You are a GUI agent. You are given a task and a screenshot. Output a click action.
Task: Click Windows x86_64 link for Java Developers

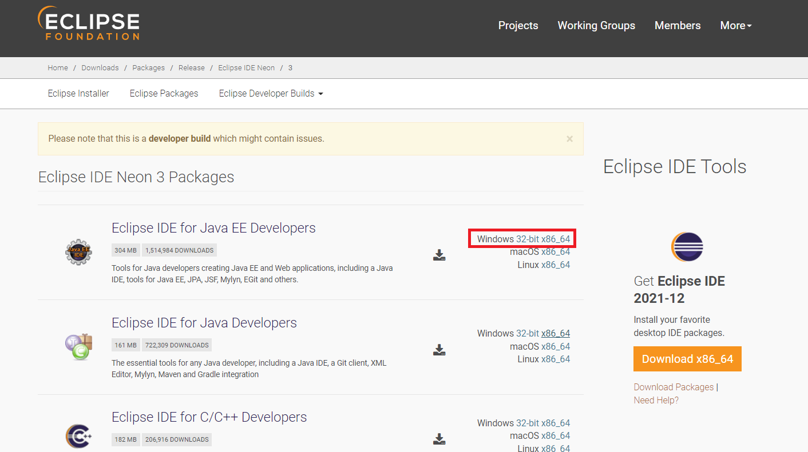coord(556,333)
